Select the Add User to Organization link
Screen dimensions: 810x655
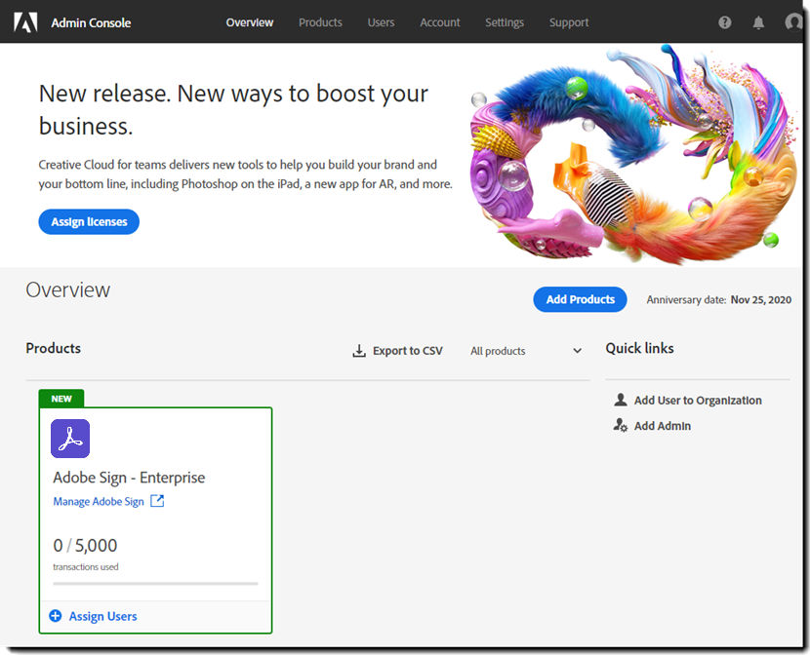pyautogui.click(x=698, y=401)
